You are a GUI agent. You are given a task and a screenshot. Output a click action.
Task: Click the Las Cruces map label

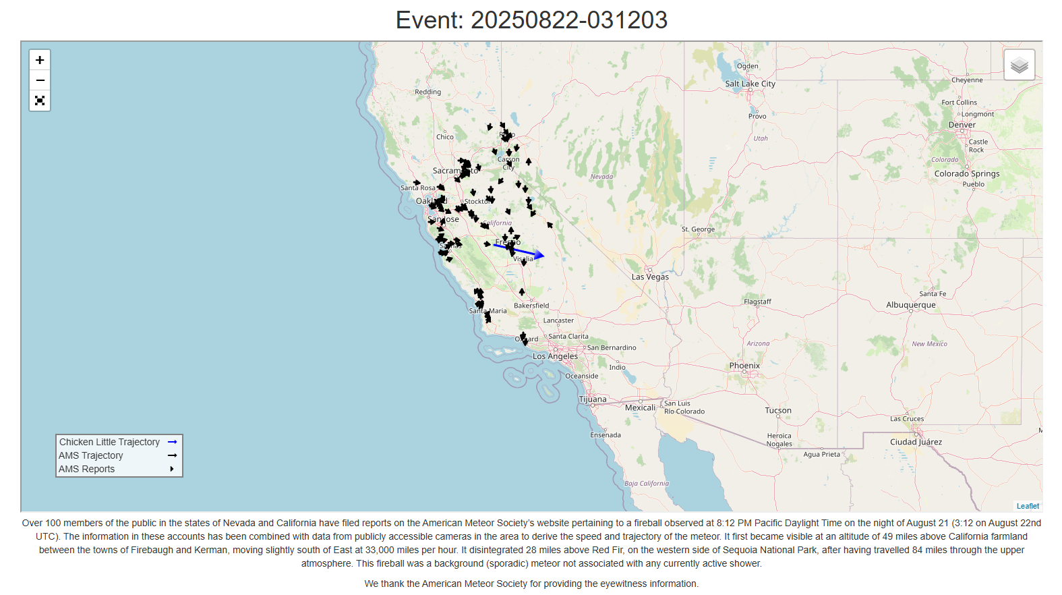[907, 419]
